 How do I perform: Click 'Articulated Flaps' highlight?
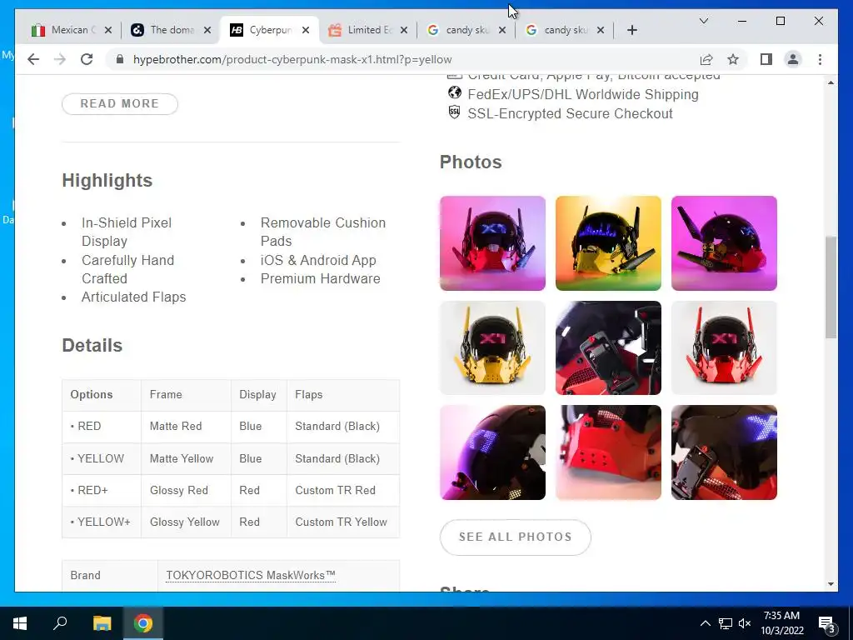(134, 297)
